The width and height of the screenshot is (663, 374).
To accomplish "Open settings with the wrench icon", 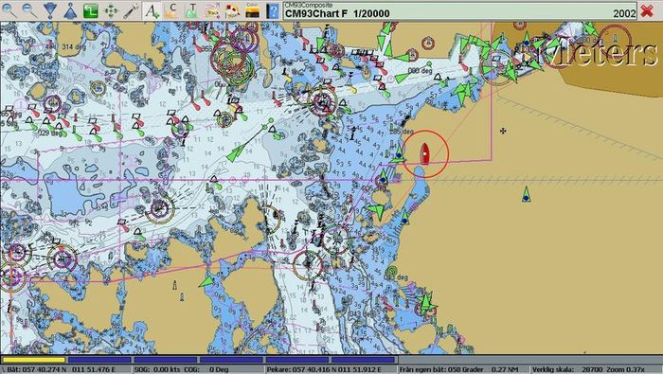I will pyautogui.click(x=131, y=10).
